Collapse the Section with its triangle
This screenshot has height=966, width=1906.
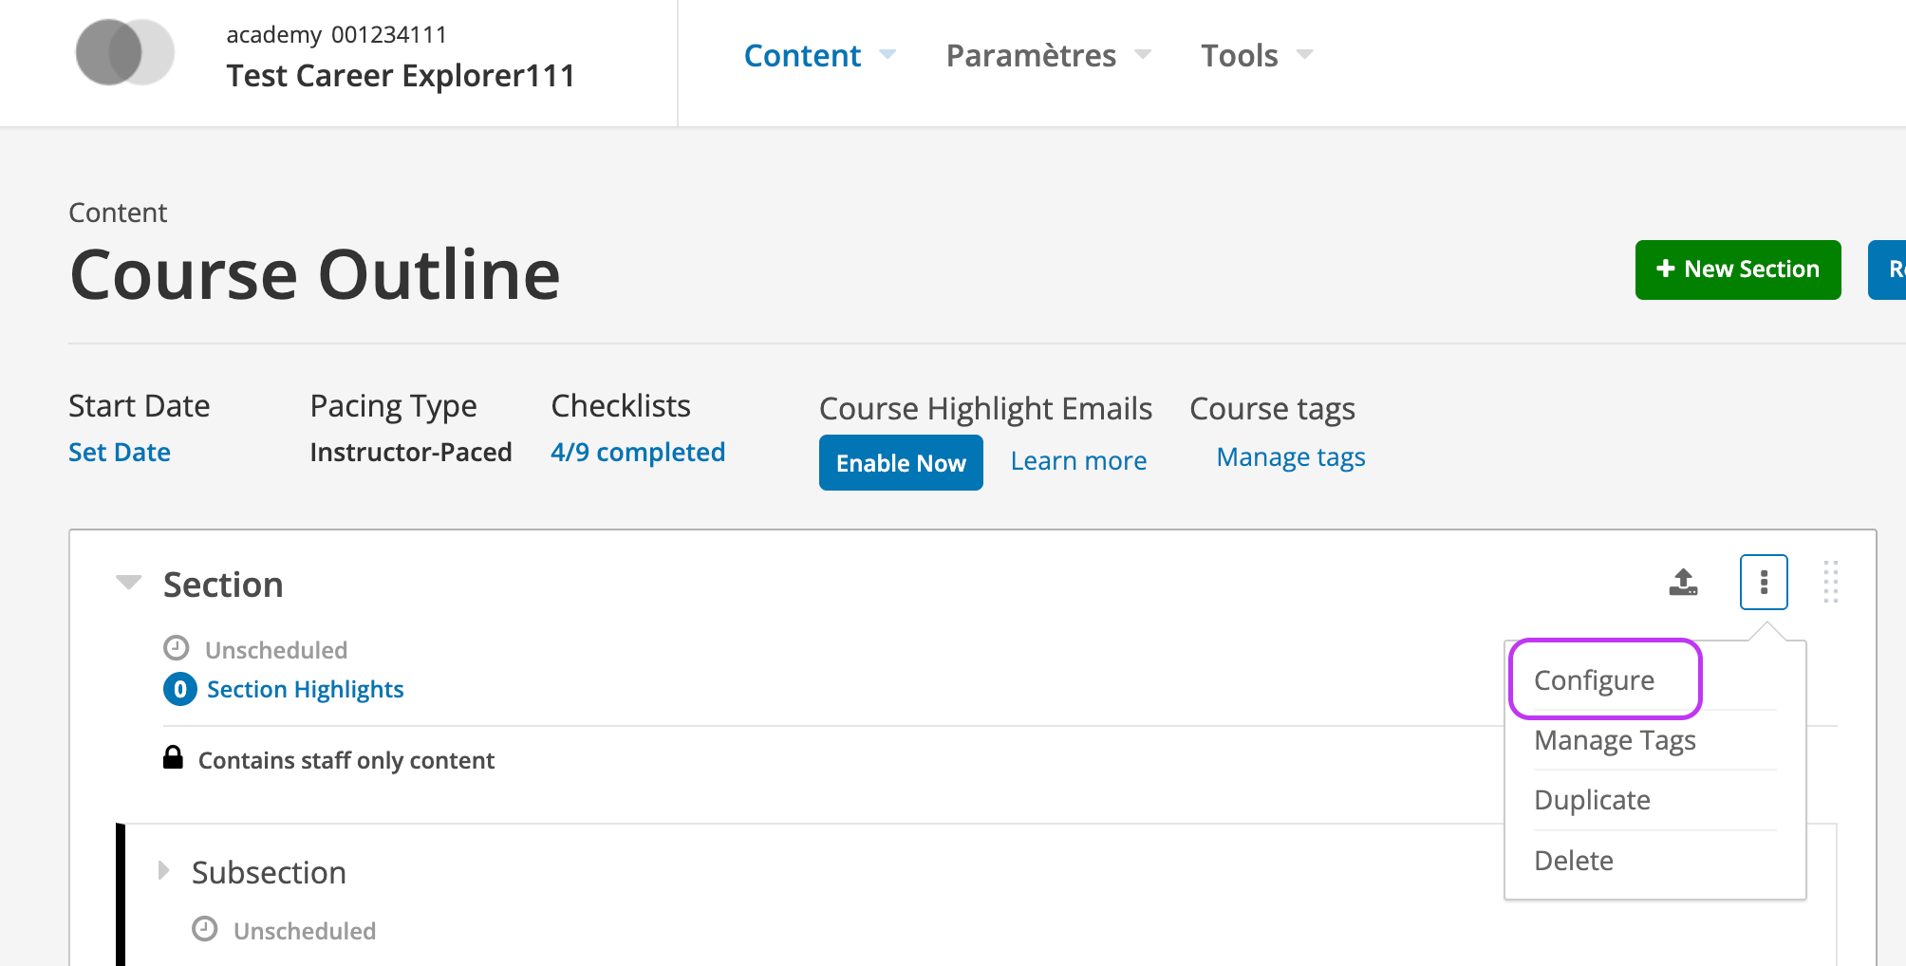[x=128, y=582]
